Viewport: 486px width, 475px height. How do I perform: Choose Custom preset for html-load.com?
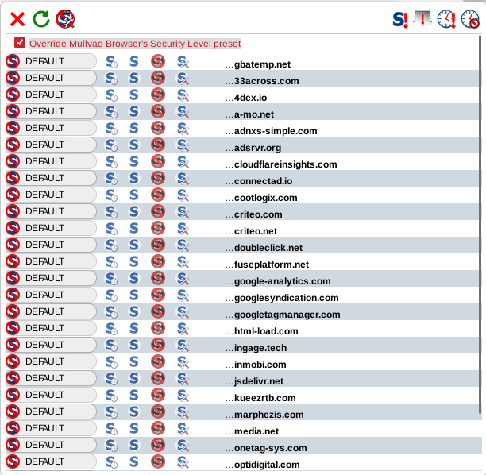(x=183, y=329)
